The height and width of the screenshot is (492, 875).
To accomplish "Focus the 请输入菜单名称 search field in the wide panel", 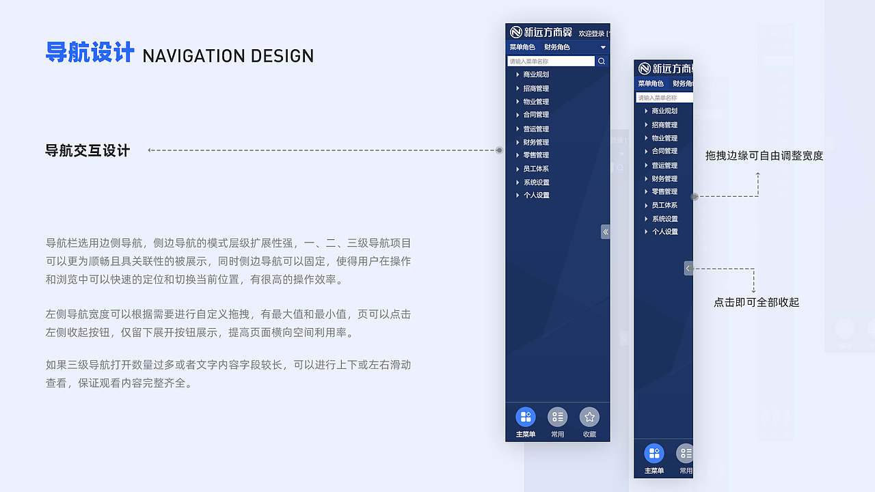I will pos(551,61).
